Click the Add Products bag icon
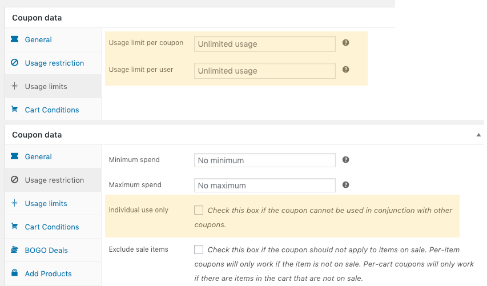The image size is (487, 286). (15, 273)
